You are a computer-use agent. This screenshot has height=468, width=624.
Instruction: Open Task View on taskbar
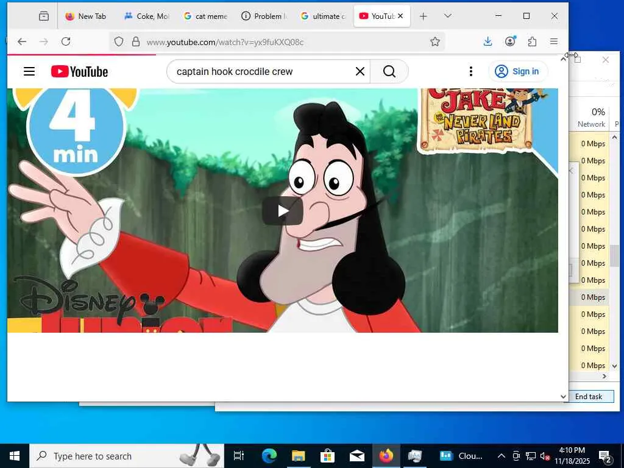239,456
